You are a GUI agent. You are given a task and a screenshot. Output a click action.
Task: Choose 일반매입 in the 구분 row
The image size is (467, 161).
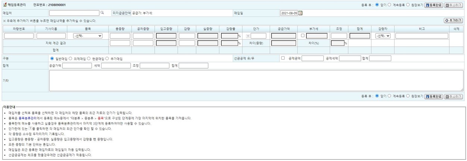pyautogui.click(x=52, y=59)
